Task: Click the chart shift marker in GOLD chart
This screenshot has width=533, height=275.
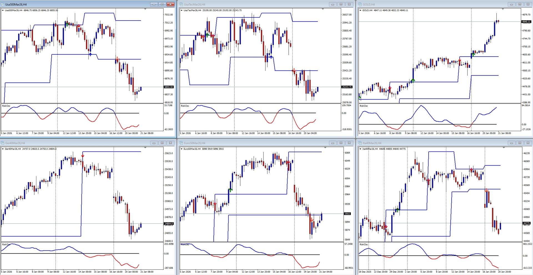Action: [503, 9]
